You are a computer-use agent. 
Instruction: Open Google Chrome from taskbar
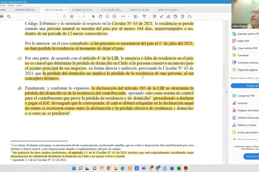coord(109,168)
